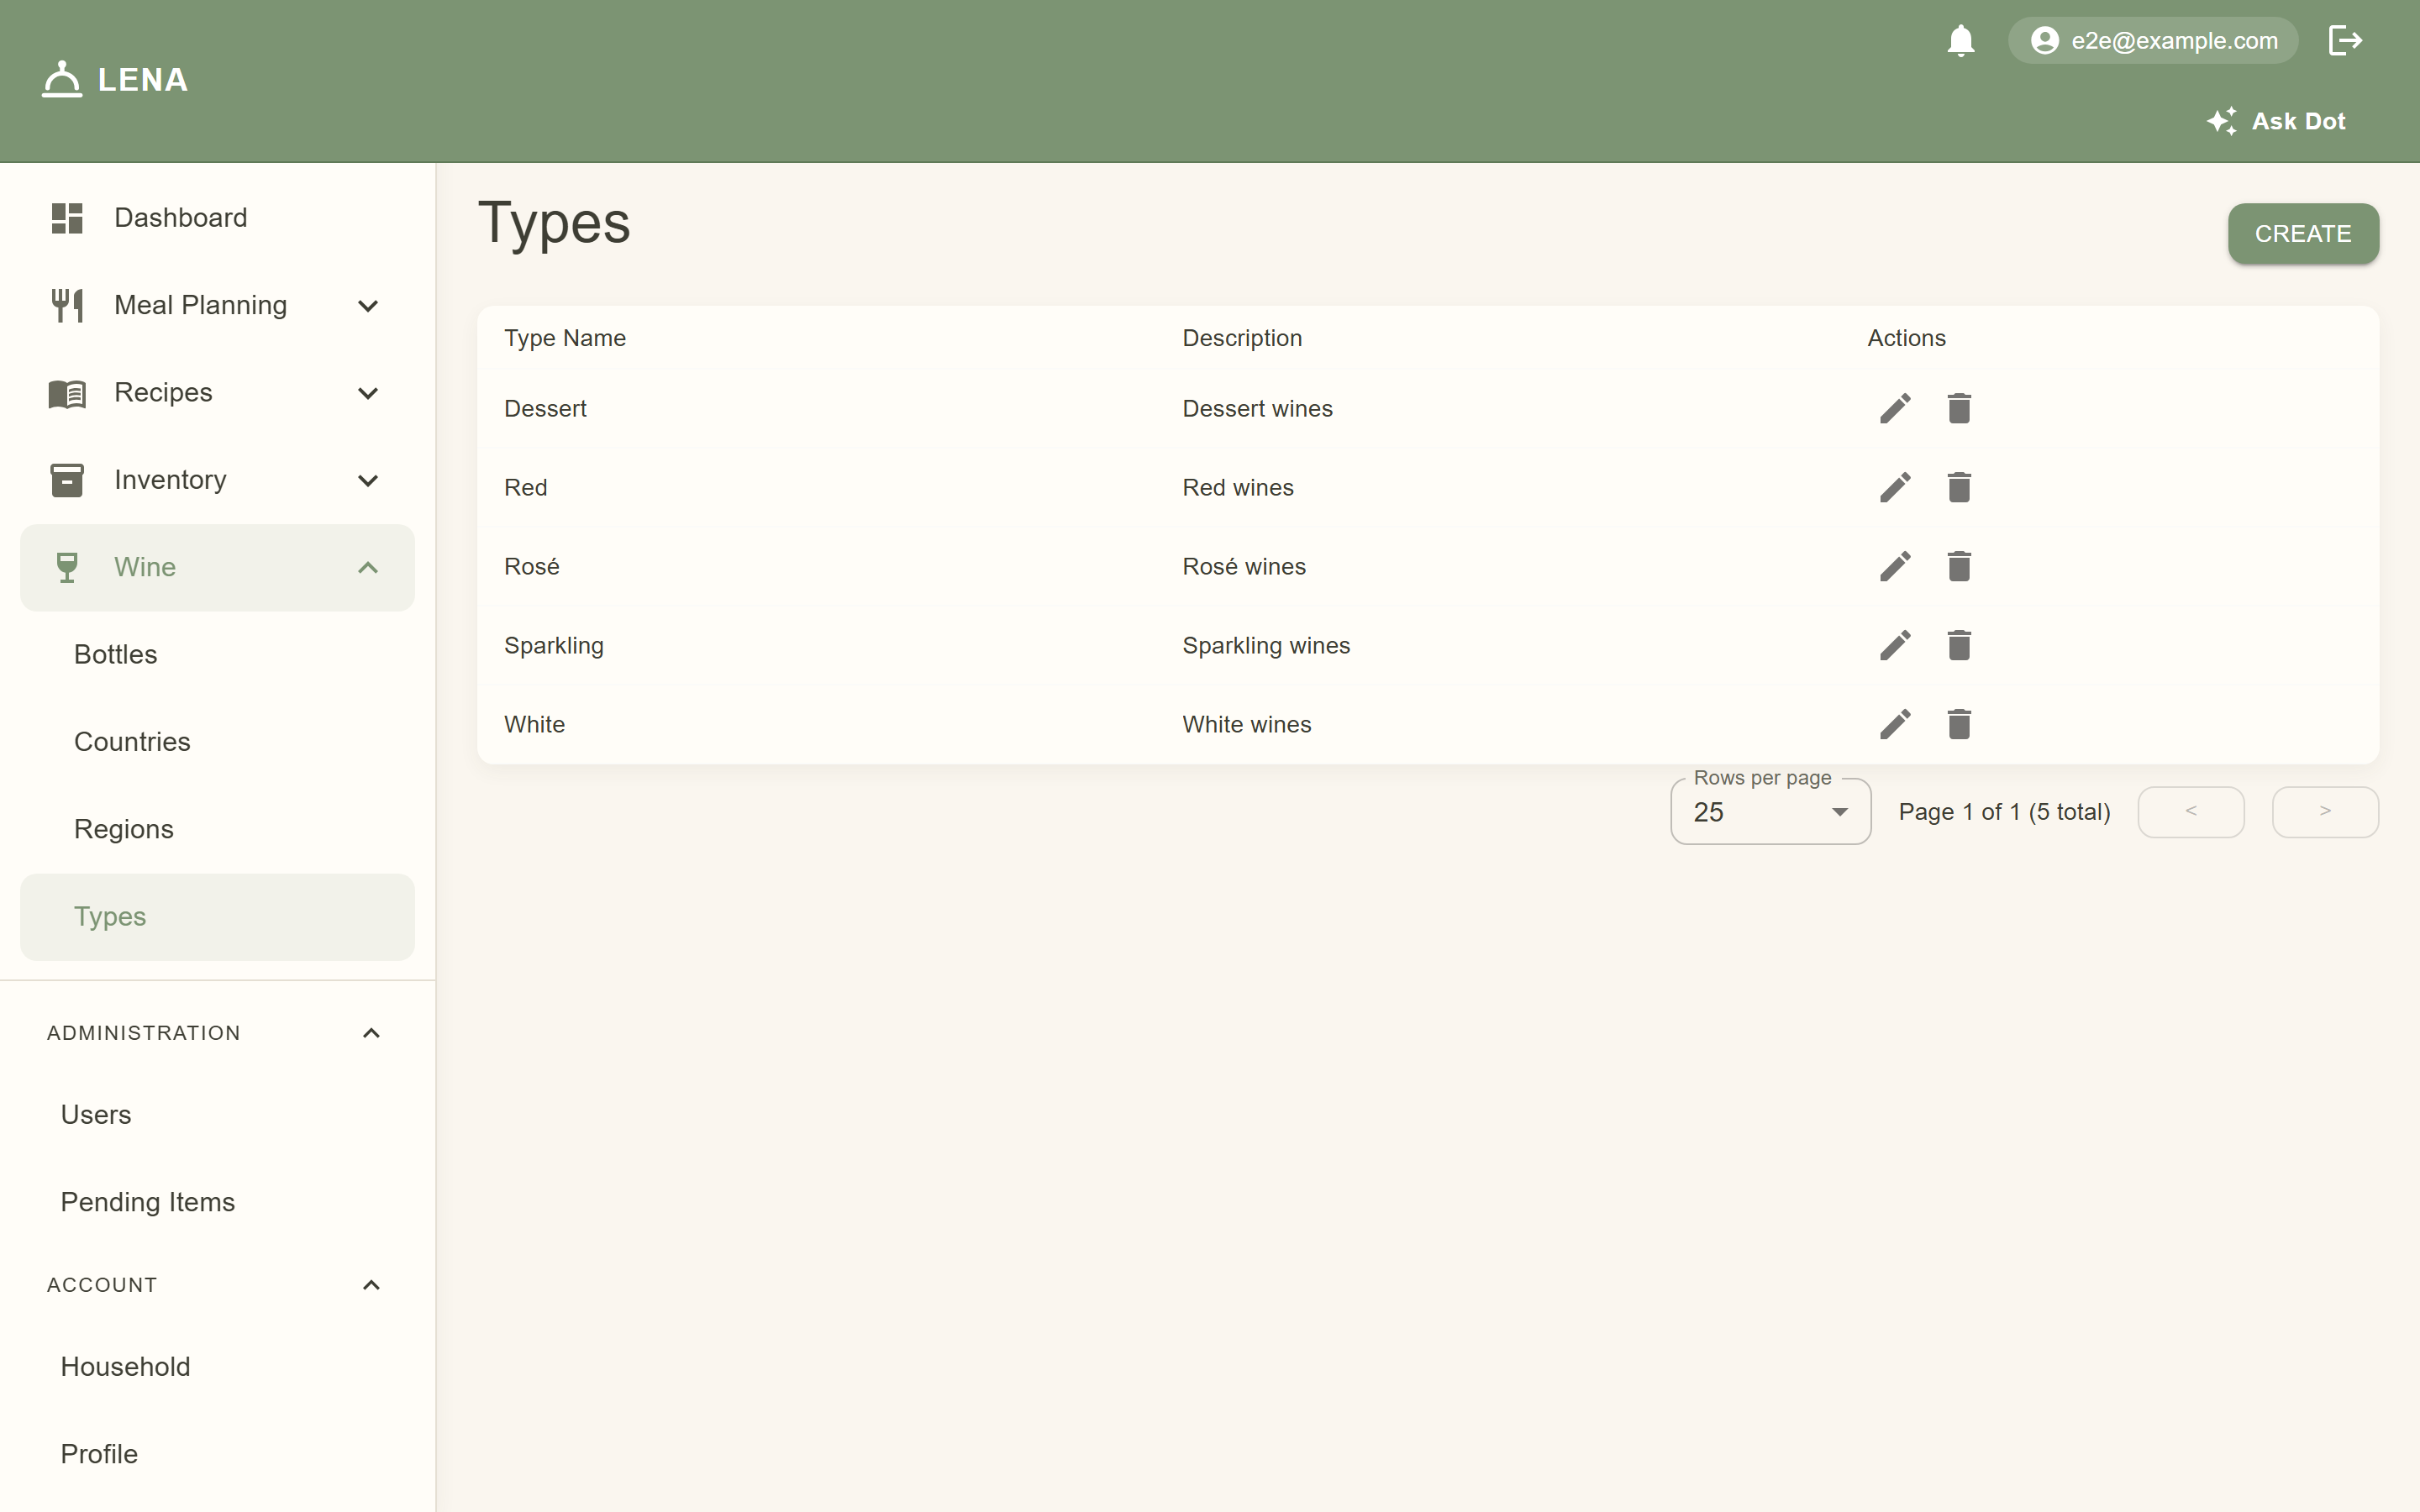Delete the White type
The image size is (2420, 1512).
1959,724
